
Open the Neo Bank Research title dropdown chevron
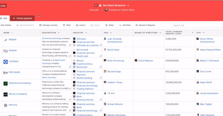128,6
